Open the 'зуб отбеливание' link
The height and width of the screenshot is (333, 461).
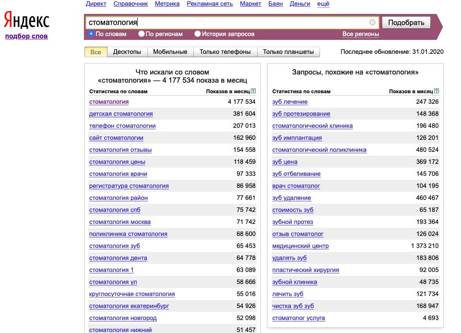(x=296, y=174)
